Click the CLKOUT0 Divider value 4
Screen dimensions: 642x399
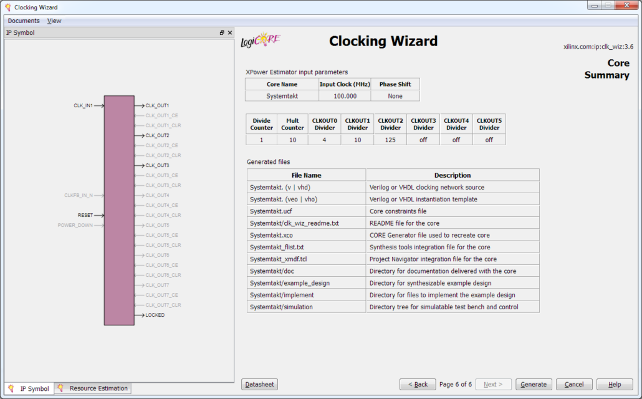[x=324, y=140]
